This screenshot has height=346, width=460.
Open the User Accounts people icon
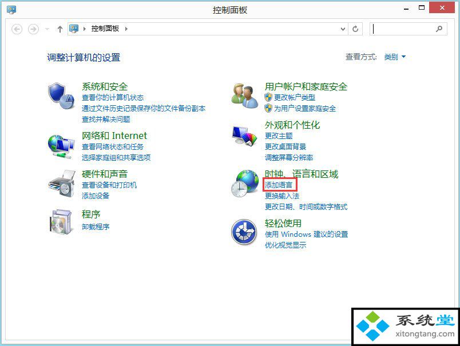coord(244,96)
